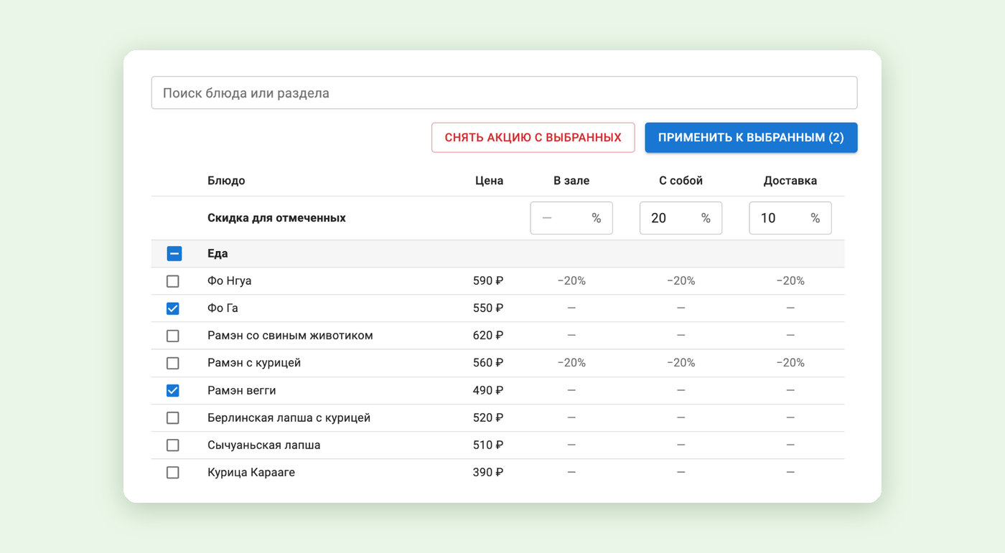
Task: Click the 590 ₽ price of Фо Нгуа
Action: tap(488, 281)
